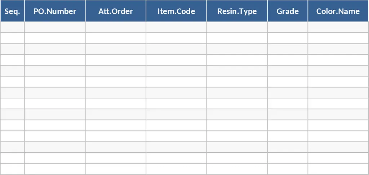Click first empty cell under Color.Name

[338, 27]
